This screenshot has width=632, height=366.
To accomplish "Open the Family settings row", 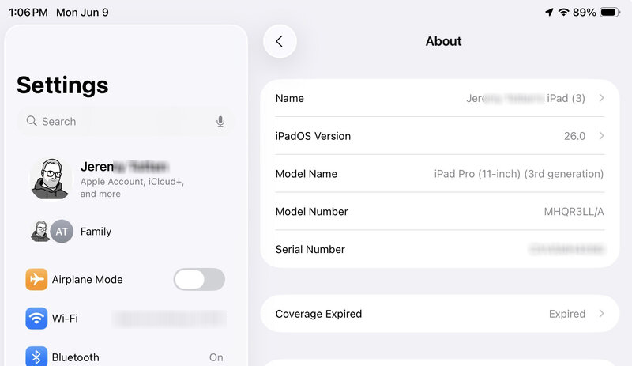I will click(126, 232).
